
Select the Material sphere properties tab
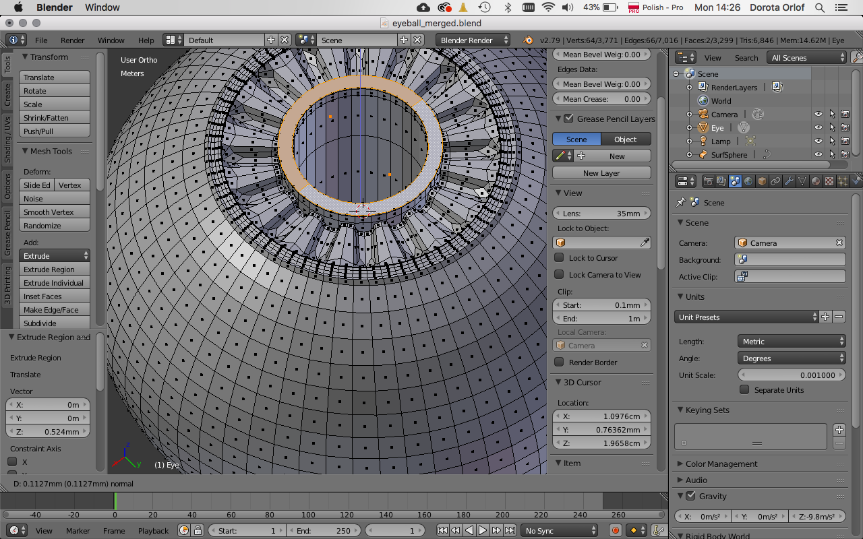point(816,181)
